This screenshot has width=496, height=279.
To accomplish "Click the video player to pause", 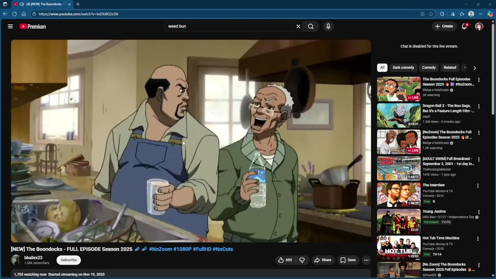I will (191, 141).
